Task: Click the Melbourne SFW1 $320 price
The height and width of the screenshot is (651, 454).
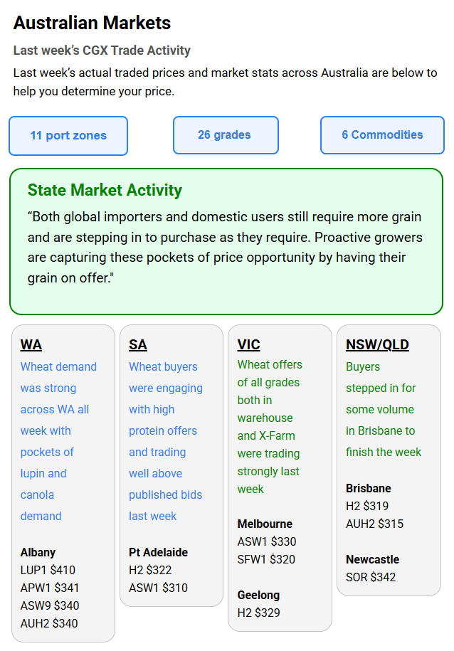Action: coord(266,559)
